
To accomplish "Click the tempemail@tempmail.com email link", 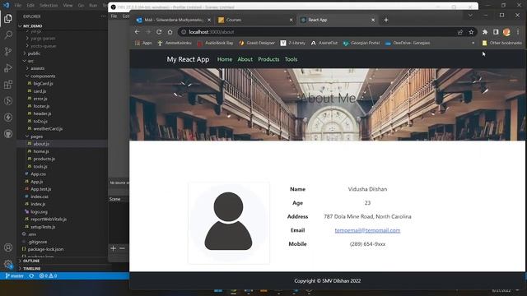I will coord(367,230).
